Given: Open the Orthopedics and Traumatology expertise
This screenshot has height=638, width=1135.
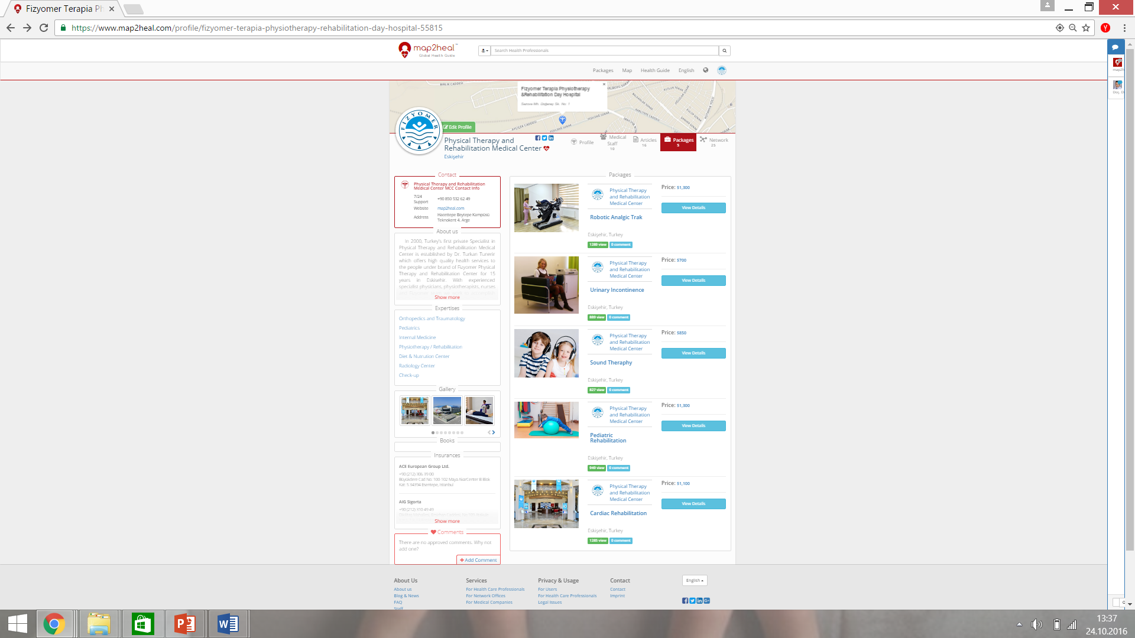Looking at the screenshot, I should tap(432, 318).
